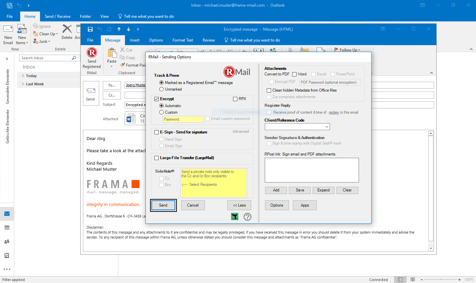Click the Ignore conversation icon
The width and height of the screenshot is (476, 283).
36,26
